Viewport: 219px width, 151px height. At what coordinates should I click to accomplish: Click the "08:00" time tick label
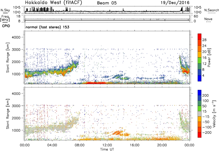[x=80, y=145]
